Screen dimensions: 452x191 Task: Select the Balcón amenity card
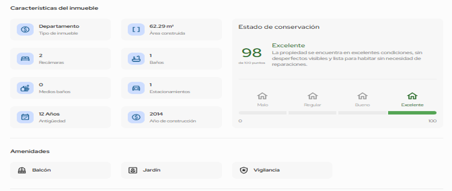coord(61,170)
